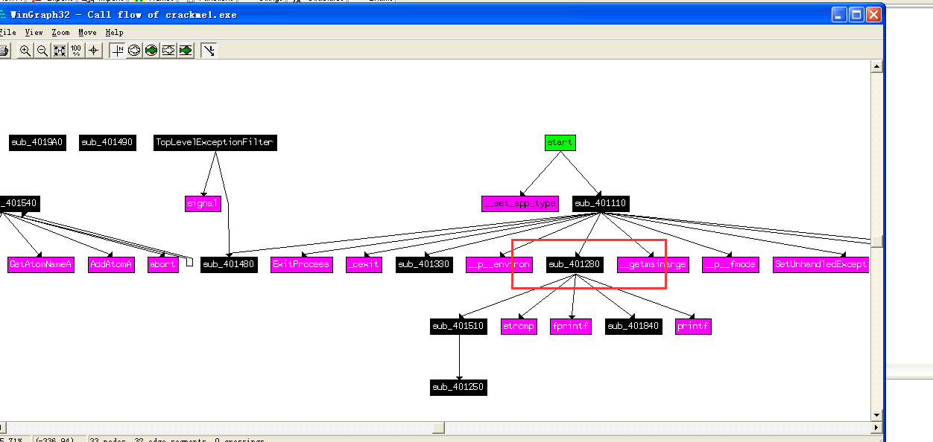This screenshot has width=933, height=442.
Task: Click the vertical scrollbar thumb
Action: [877, 241]
